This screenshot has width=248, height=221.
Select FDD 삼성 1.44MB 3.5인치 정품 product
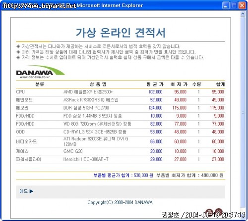(93, 116)
